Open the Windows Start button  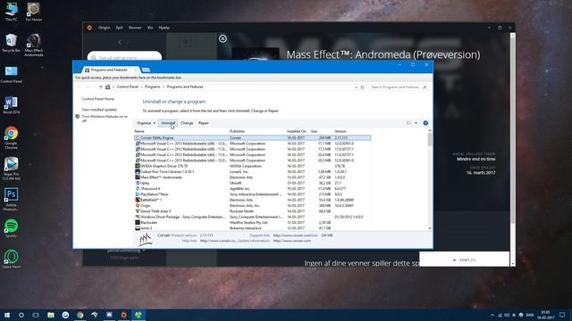[7, 315]
